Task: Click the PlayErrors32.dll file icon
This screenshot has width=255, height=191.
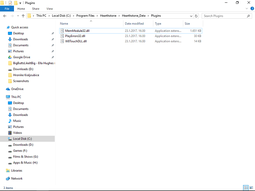Action: [x=62, y=36]
